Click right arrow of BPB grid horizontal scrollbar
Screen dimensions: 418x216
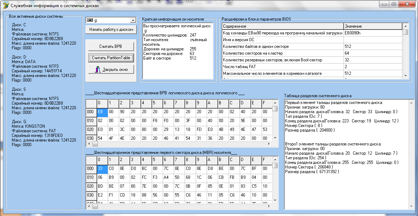coord(270,144)
